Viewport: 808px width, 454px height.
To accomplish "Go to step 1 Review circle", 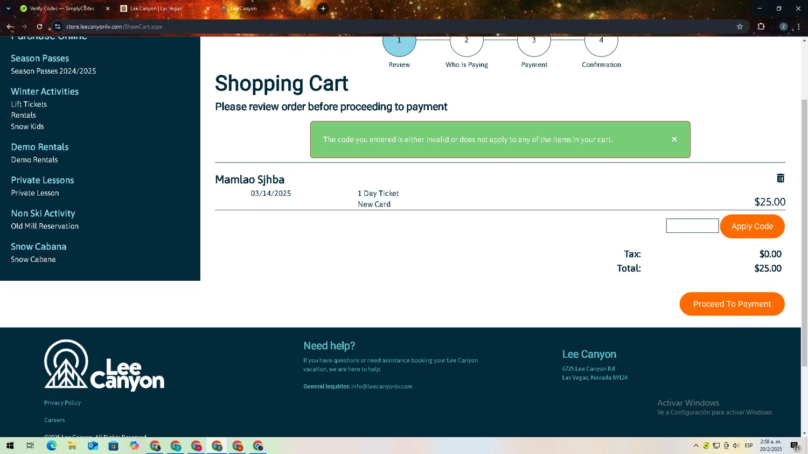I will [x=399, y=43].
